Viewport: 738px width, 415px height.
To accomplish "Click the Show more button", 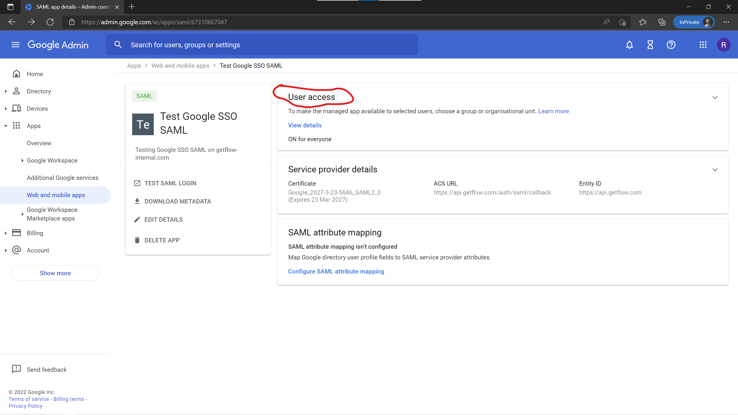I will [x=55, y=273].
